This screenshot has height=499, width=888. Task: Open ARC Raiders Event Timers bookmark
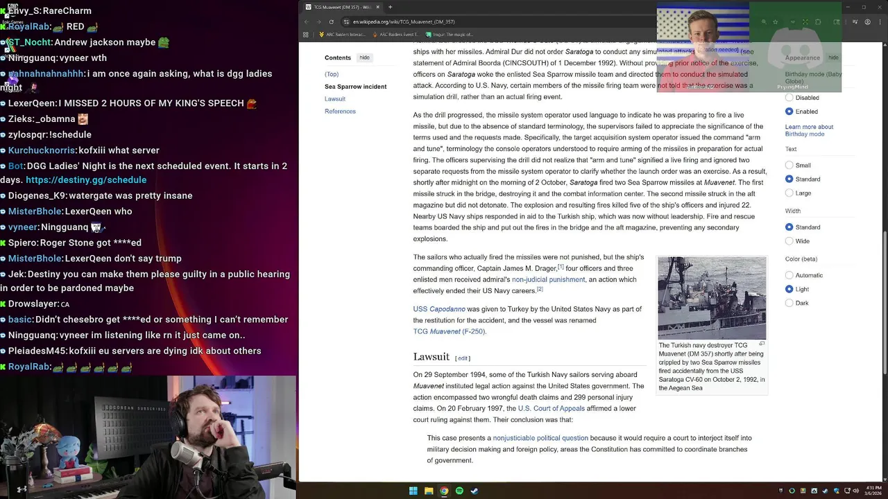[x=395, y=34]
